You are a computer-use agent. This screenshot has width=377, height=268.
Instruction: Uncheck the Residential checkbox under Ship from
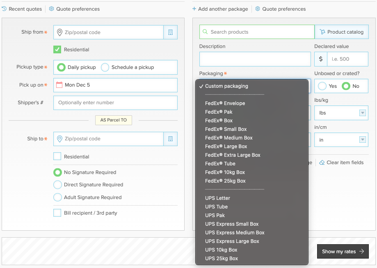57,50
